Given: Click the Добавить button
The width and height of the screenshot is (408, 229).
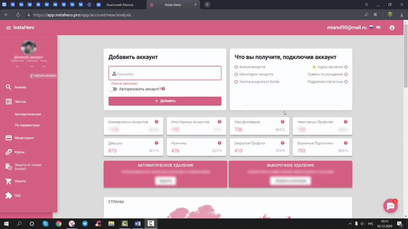Looking at the screenshot, I should pyautogui.click(x=165, y=101).
